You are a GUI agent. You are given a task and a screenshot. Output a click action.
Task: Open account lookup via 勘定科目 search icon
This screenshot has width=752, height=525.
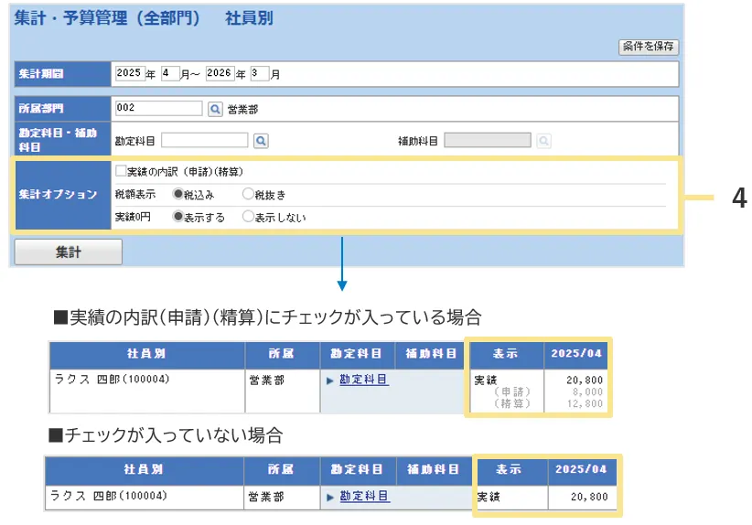pyautogui.click(x=261, y=141)
